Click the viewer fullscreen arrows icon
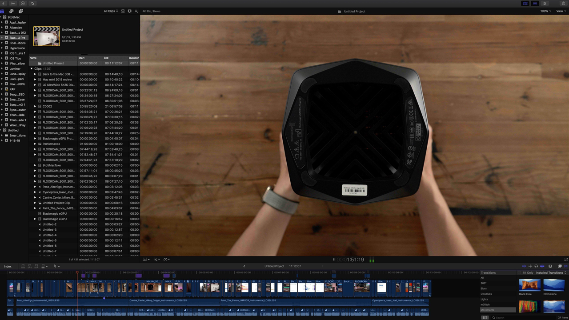Image resolution: width=569 pixels, height=320 pixels. 566,260
